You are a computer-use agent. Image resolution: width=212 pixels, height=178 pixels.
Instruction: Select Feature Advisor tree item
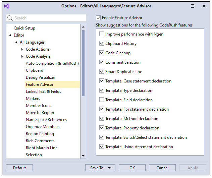tap(52, 84)
